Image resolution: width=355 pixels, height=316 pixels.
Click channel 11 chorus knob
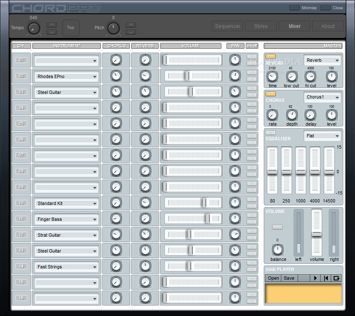(x=116, y=218)
